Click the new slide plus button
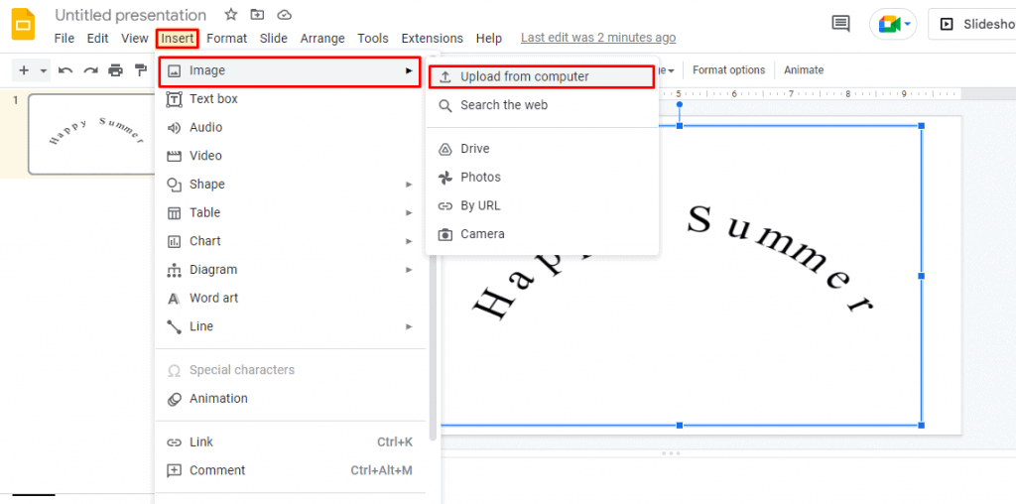 (24, 70)
